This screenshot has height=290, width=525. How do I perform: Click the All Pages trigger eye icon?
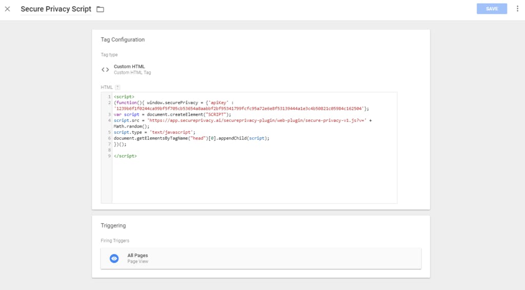pyautogui.click(x=114, y=258)
